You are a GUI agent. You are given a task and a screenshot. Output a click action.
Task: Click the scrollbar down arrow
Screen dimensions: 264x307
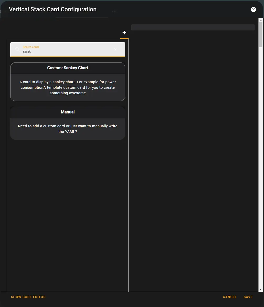(261, 289)
